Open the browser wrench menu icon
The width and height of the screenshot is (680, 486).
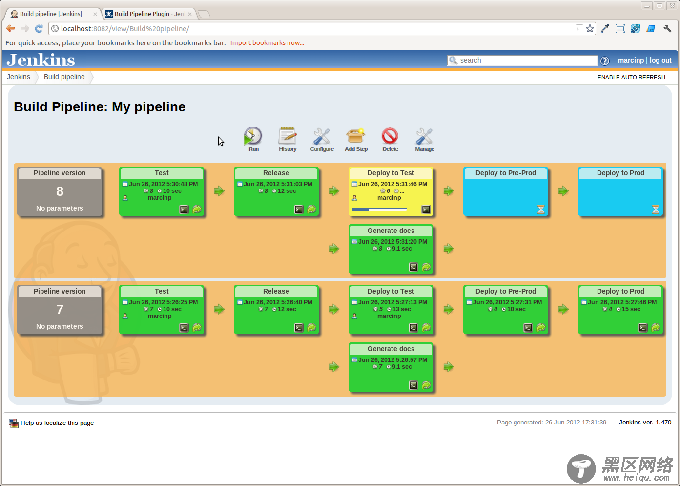667,29
